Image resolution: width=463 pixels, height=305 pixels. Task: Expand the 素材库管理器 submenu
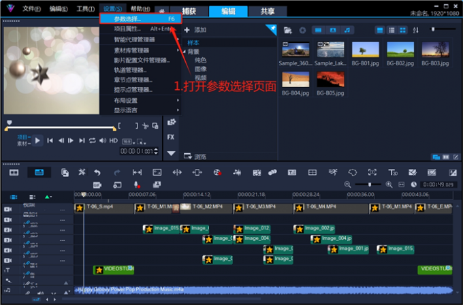coord(140,50)
